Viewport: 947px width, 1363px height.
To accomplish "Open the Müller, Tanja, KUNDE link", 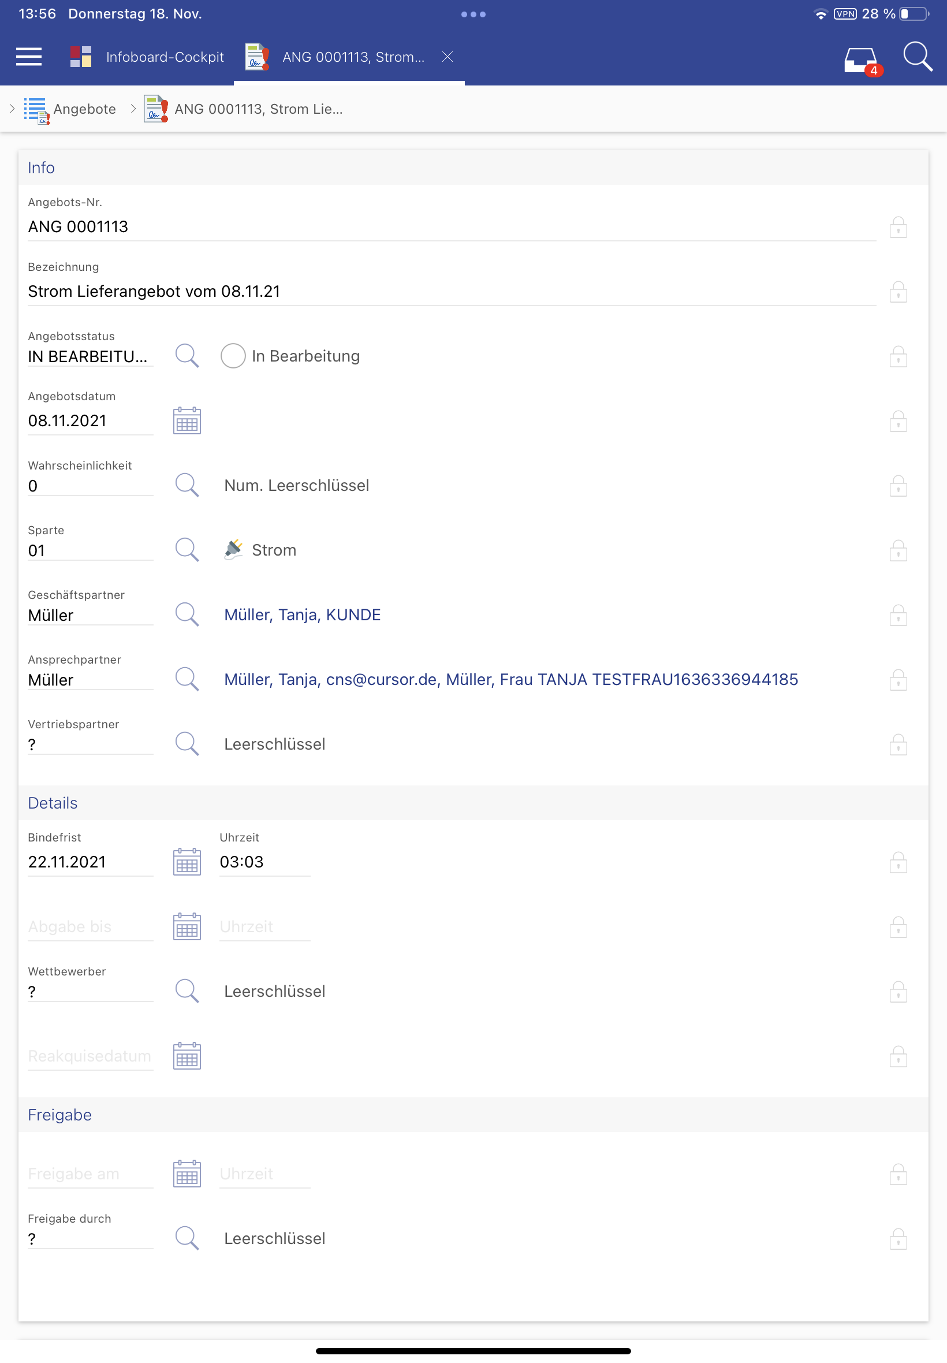I will tap(302, 615).
